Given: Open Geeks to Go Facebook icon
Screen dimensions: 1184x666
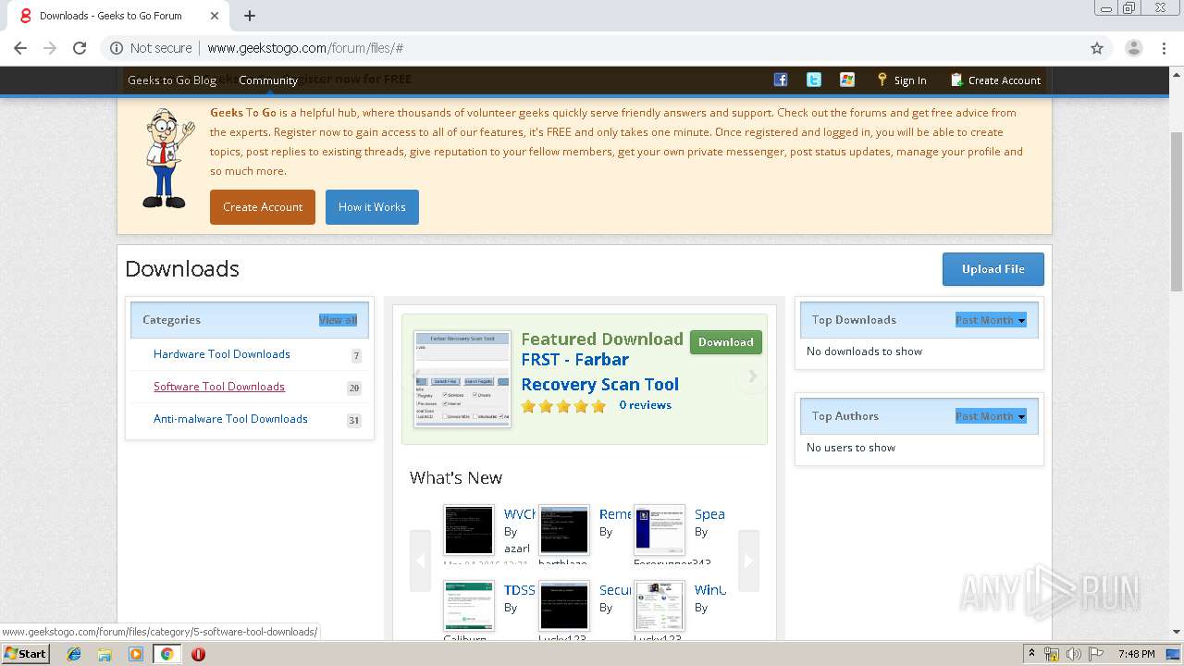Looking at the screenshot, I should tap(781, 80).
